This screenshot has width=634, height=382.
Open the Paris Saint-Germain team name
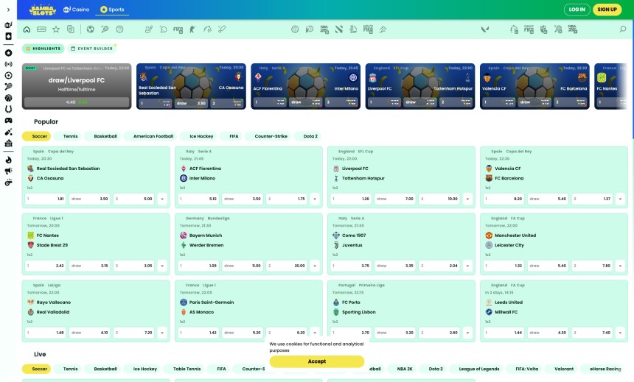point(212,302)
